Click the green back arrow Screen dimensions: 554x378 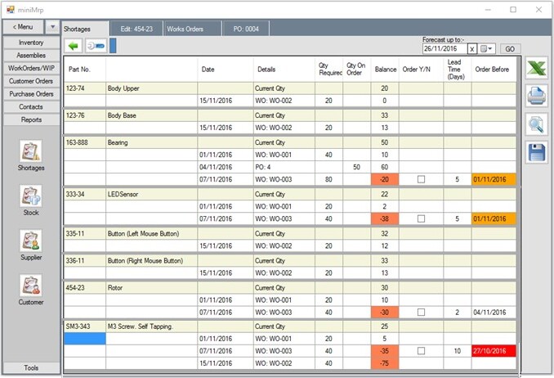click(74, 45)
